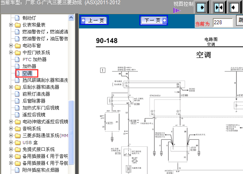Select the 空调 tree item

(x=27, y=73)
